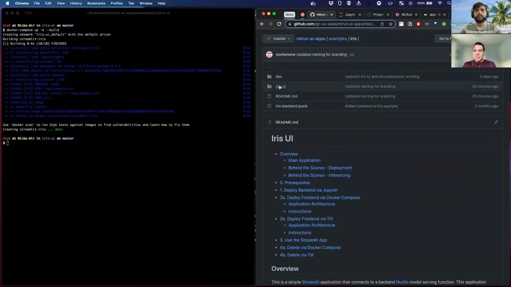Image resolution: width=511 pixels, height=287 pixels.
Task: Open the Bookmarks menu
Action: (x=96, y=3)
